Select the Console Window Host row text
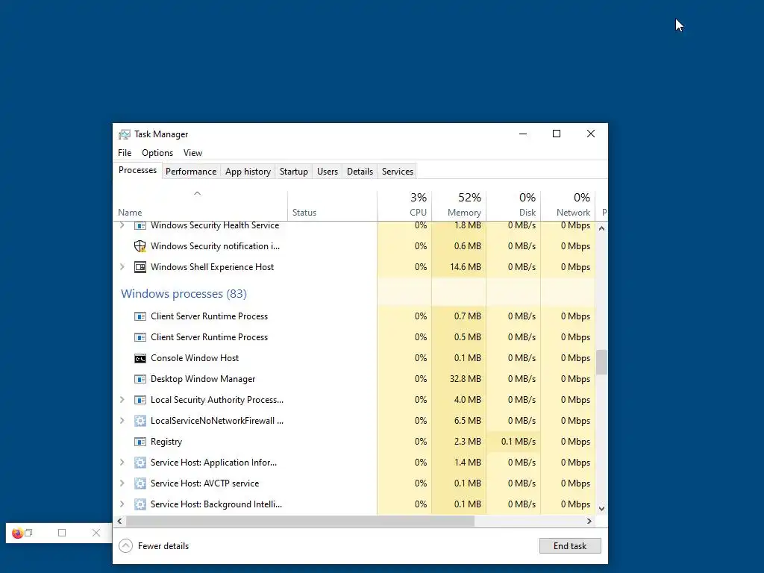This screenshot has height=573, width=764. pos(195,358)
